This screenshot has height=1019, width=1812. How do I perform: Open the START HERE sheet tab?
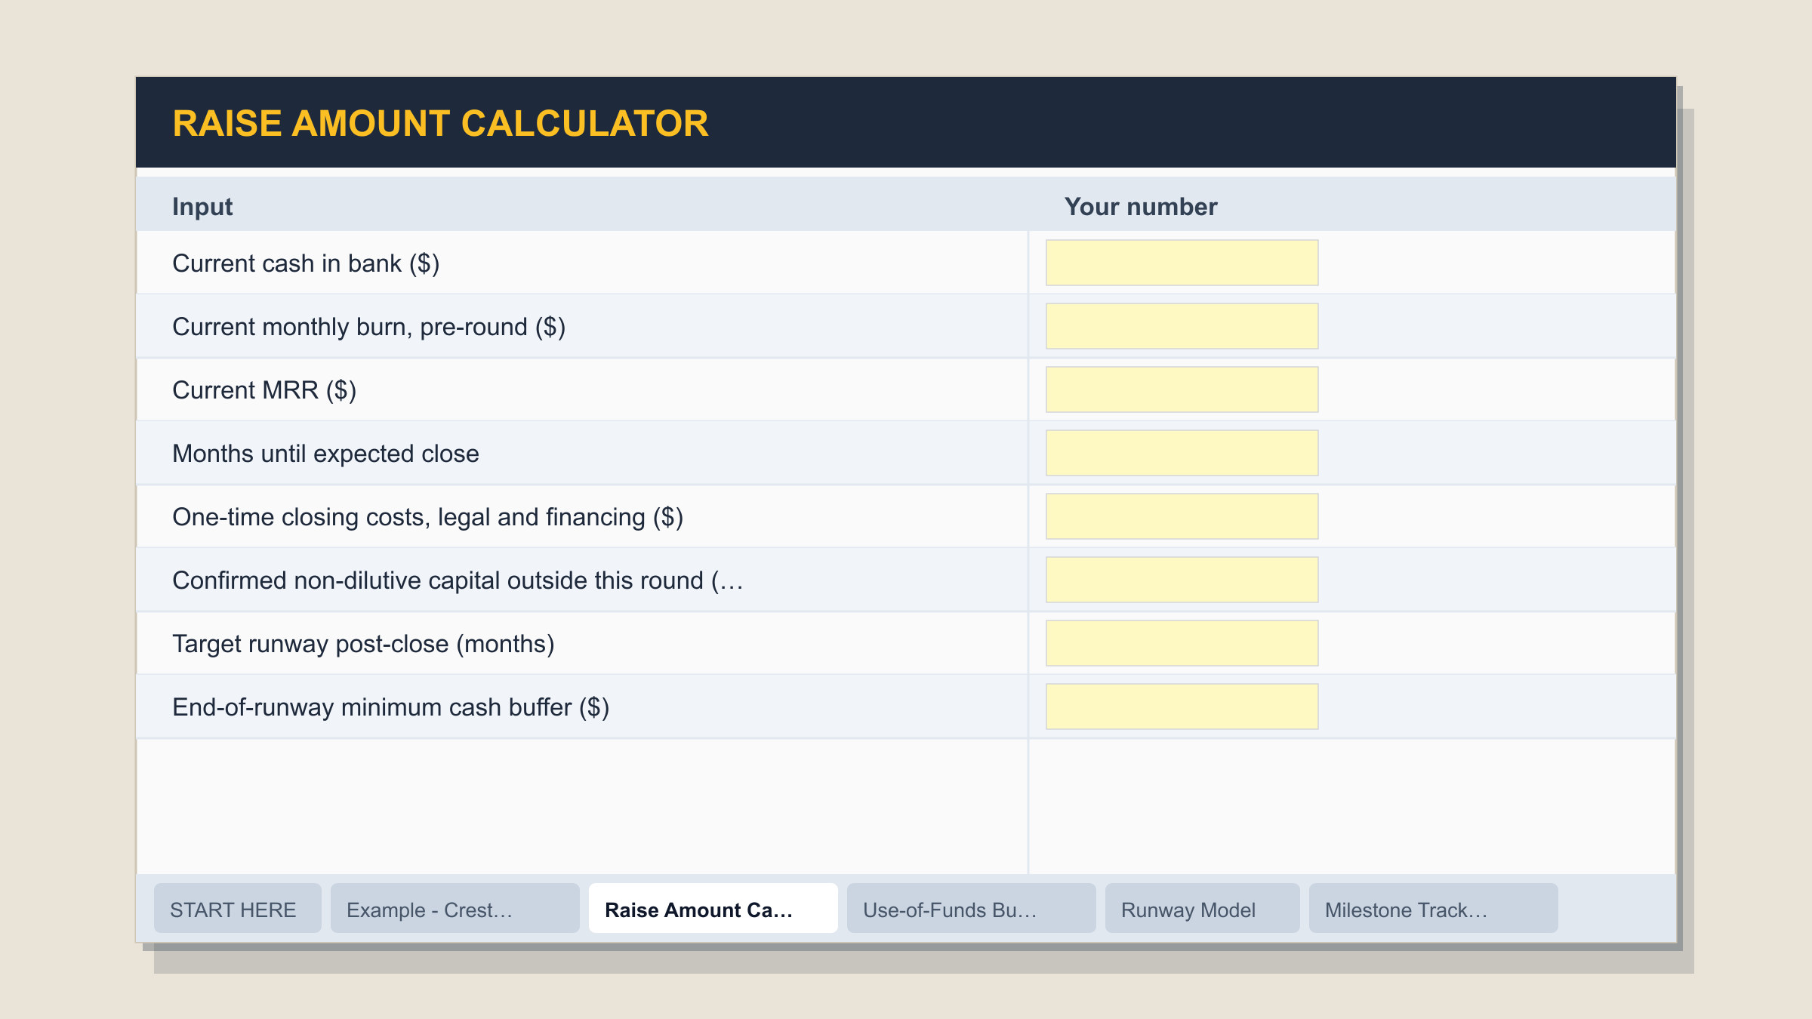[237, 909]
